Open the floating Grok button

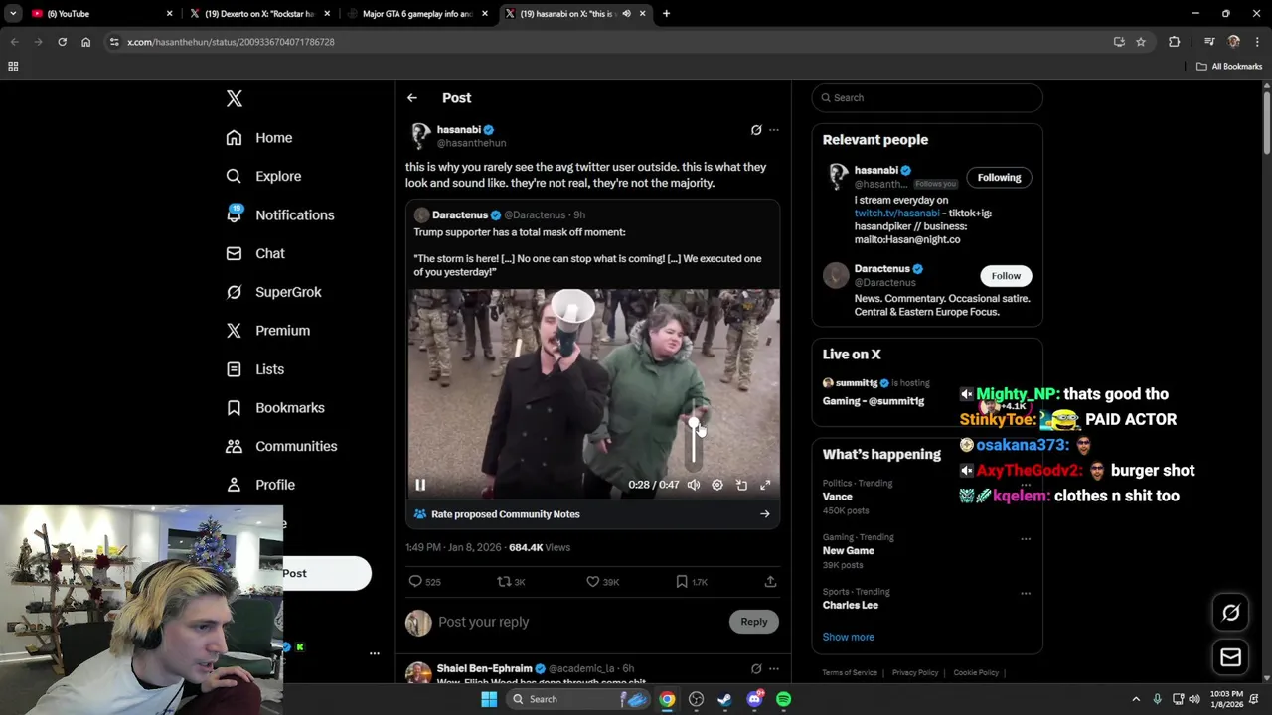click(1230, 613)
